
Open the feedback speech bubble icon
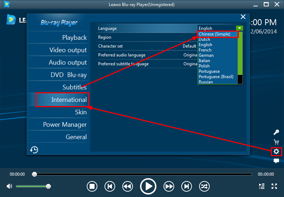[277, 161]
